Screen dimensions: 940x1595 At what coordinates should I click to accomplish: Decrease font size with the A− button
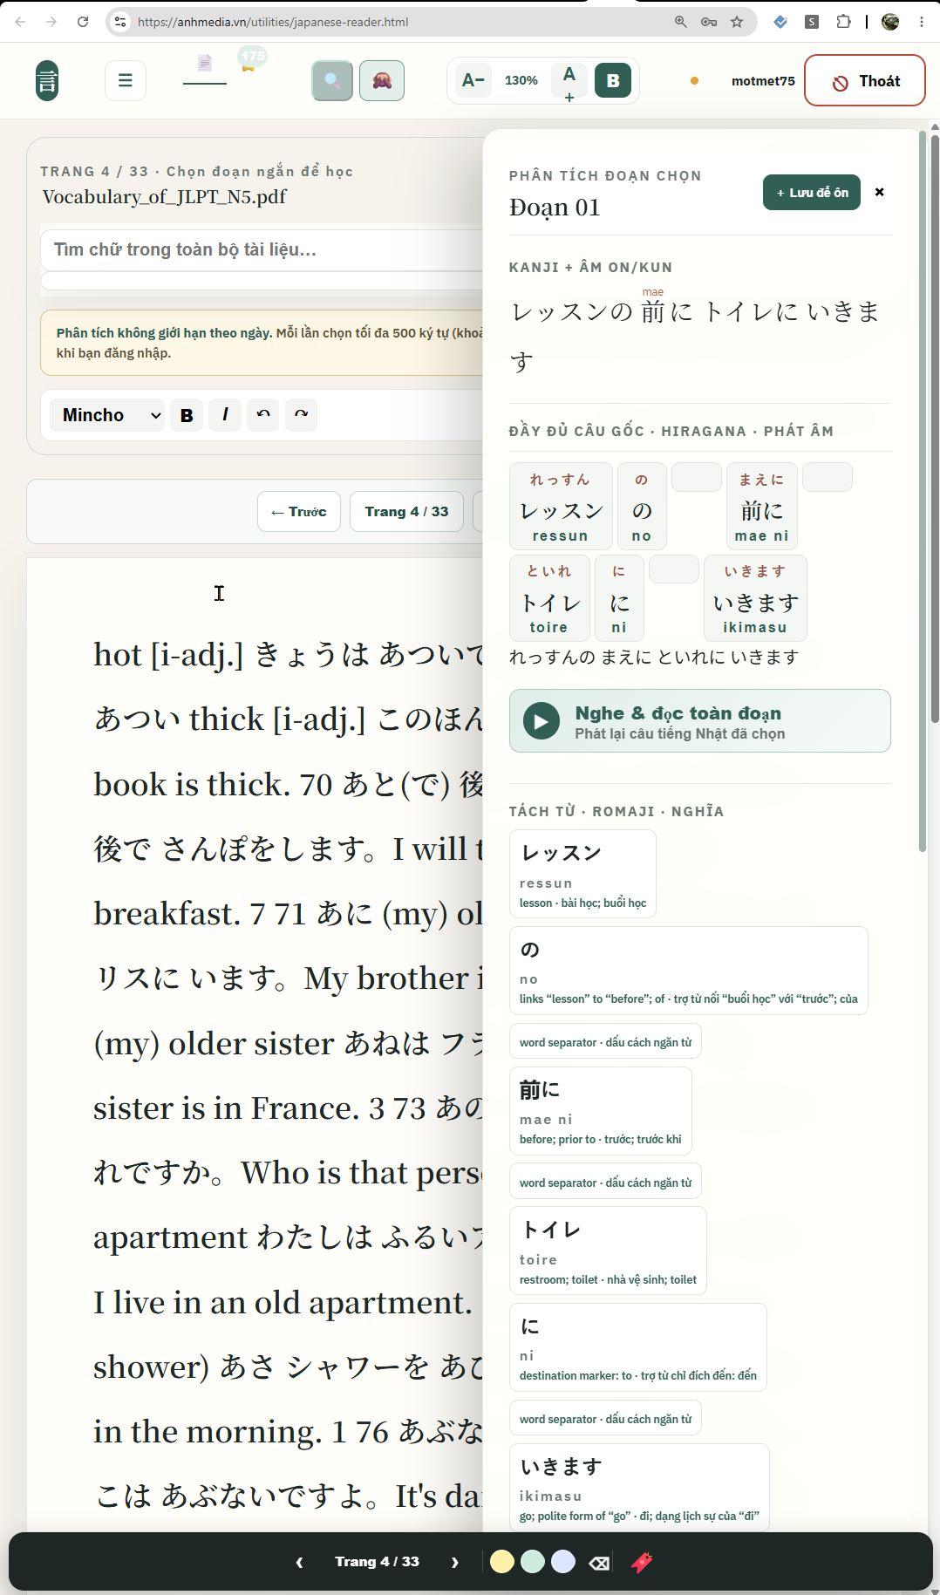[473, 80]
